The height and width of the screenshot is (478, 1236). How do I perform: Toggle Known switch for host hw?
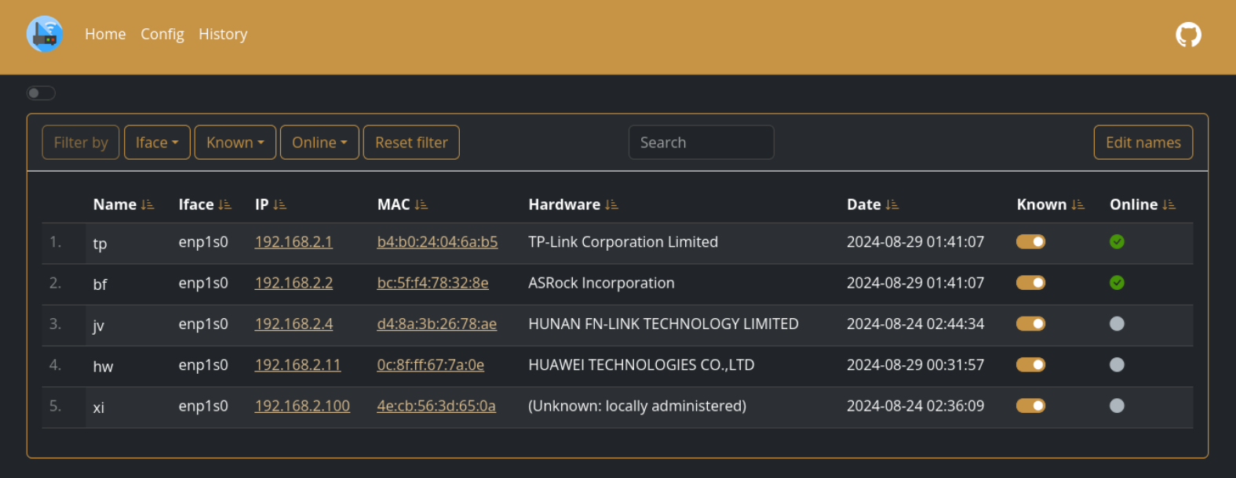click(x=1030, y=364)
